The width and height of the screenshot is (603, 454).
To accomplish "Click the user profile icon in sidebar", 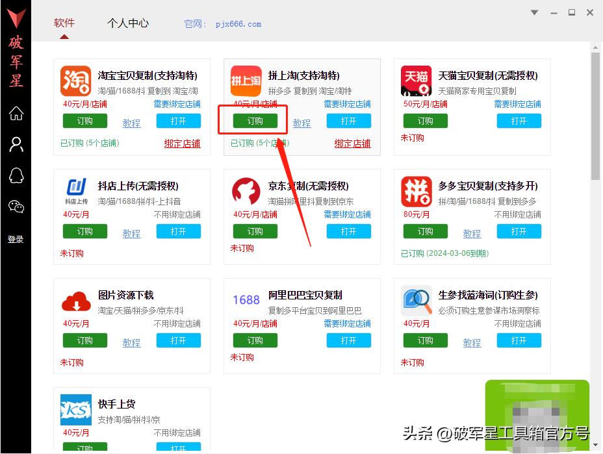I will (x=15, y=145).
